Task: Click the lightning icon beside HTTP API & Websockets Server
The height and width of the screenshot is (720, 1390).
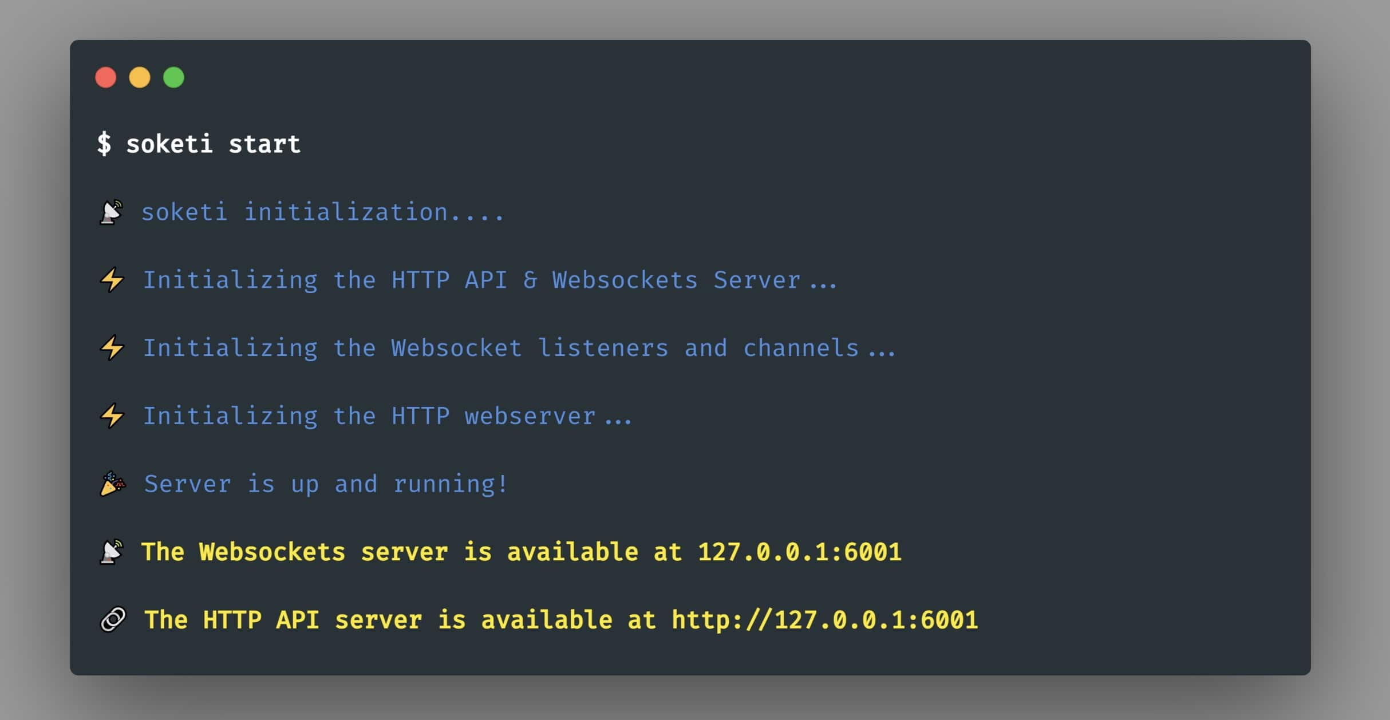Action: click(x=112, y=280)
